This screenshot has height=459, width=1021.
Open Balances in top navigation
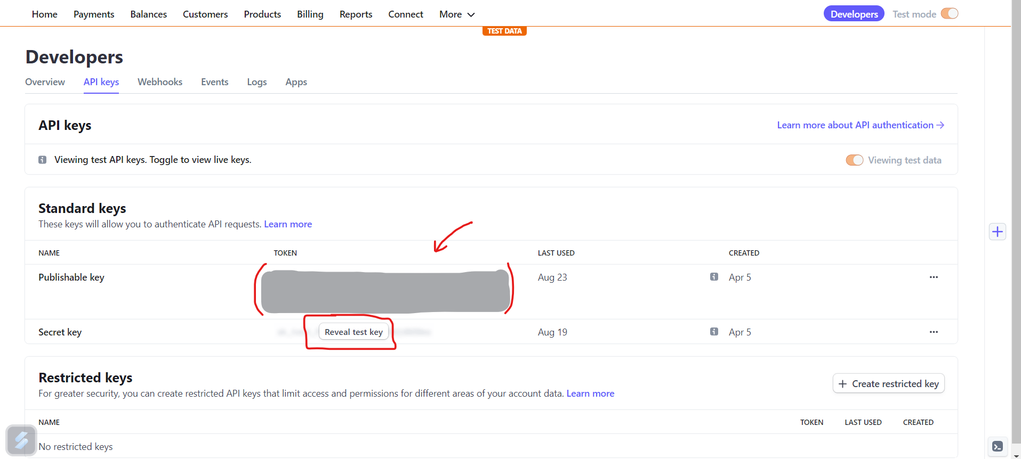[148, 14]
